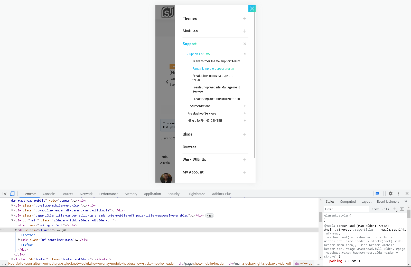Switch to the Memory tab
Screen dimensions: 411x267
131,194
